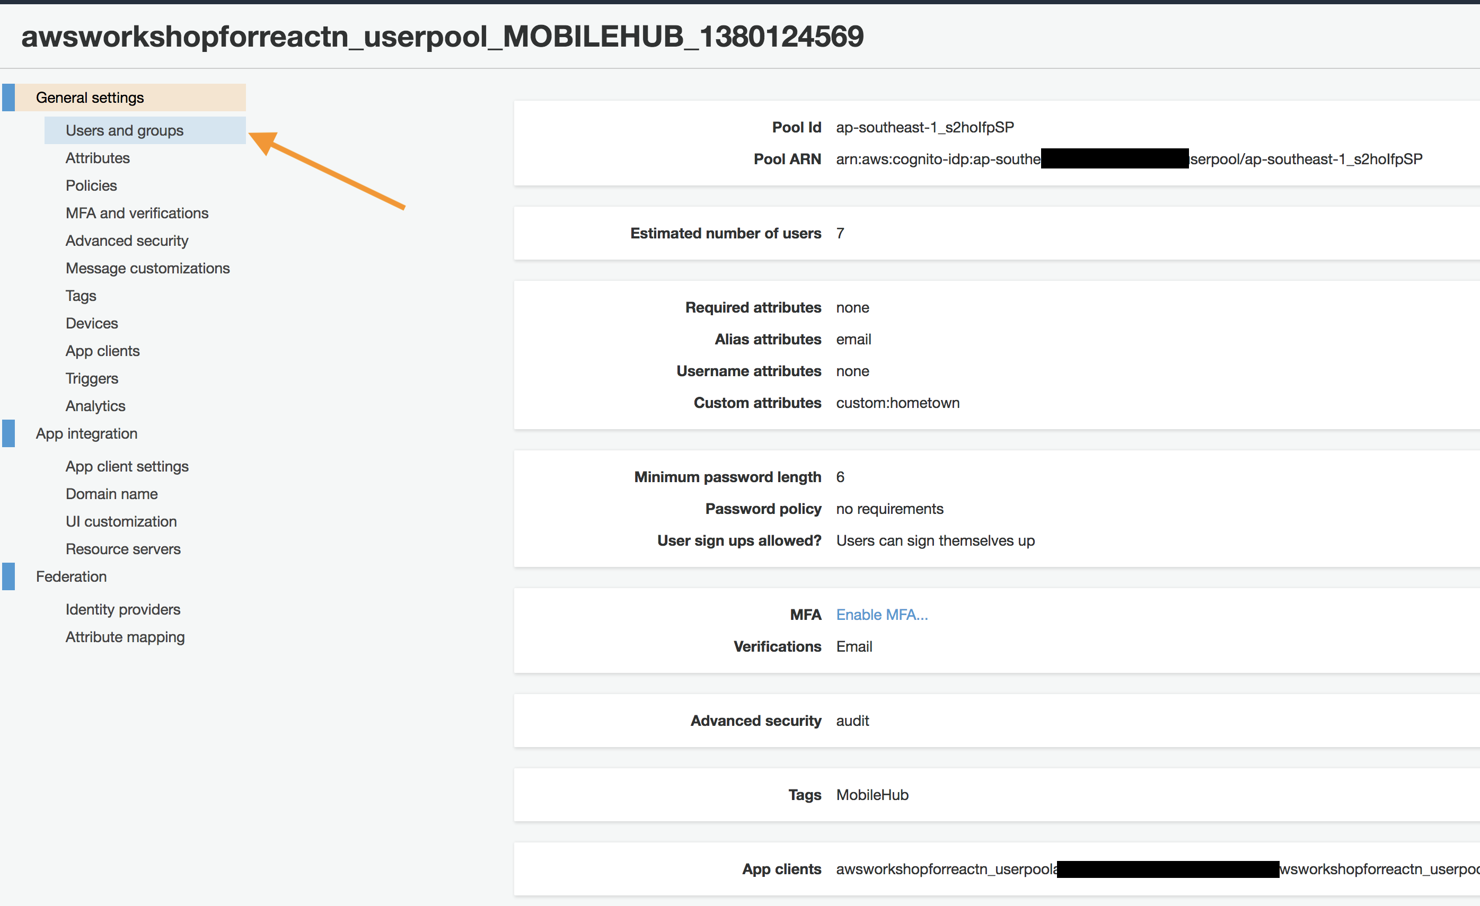Open MFA and verifications settings
1480x906 pixels.
tap(137, 213)
